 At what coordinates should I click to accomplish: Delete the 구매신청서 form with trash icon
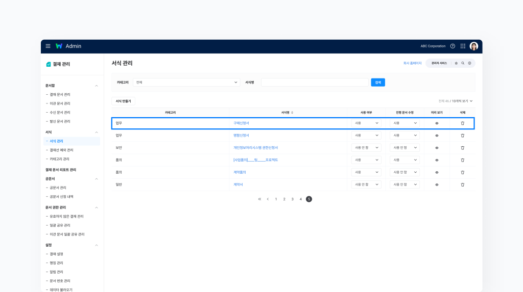click(463, 123)
